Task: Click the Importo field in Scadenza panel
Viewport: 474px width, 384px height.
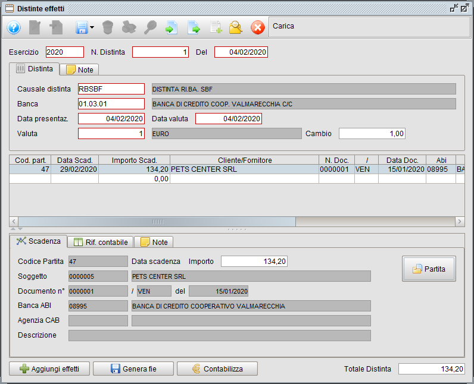Action: [254, 261]
